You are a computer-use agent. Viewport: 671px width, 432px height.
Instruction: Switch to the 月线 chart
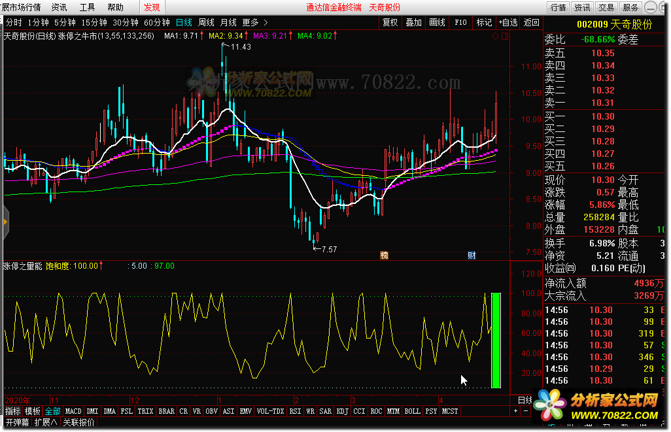coord(228,22)
